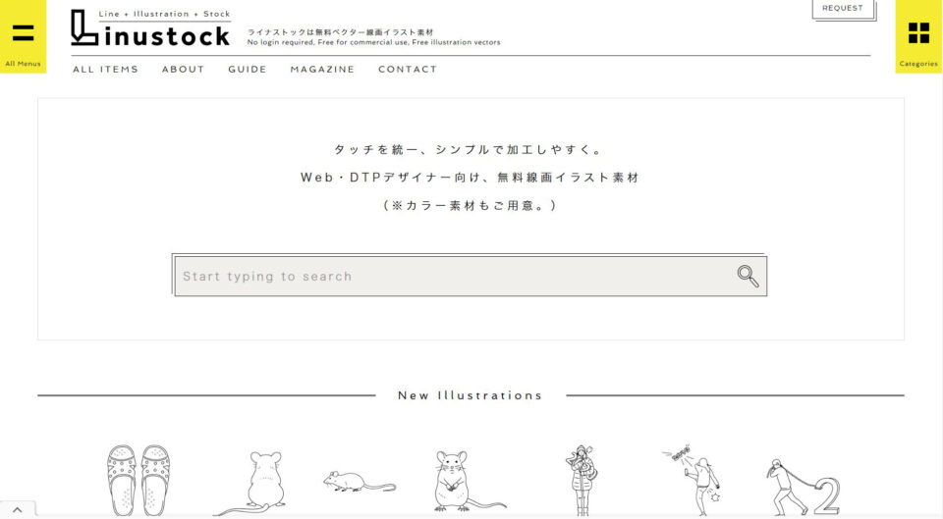The image size is (943, 519).
Task: Open the Categories grid icon
Action: (x=918, y=36)
